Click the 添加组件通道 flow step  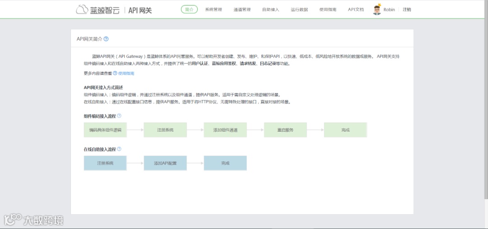click(225, 130)
